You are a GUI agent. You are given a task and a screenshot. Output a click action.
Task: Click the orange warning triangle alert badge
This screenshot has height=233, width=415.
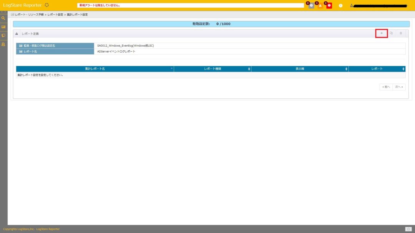pyautogui.click(x=320, y=5)
